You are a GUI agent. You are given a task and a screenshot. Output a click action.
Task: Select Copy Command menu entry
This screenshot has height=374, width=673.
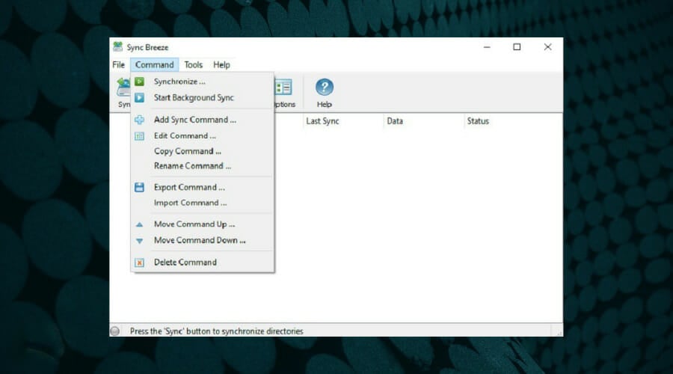click(x=187, y=151)
